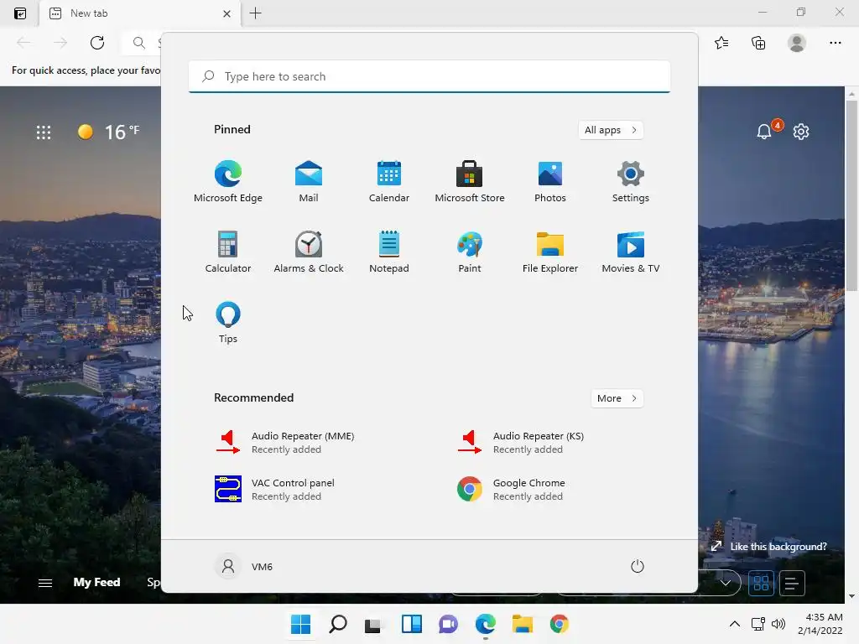Open network tray icon
The height and width of the screenshot is (644, 859).
click(758, 624)
